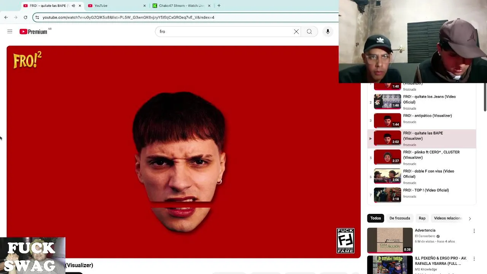Show more filter chips with right arrow

click(469, 218)
